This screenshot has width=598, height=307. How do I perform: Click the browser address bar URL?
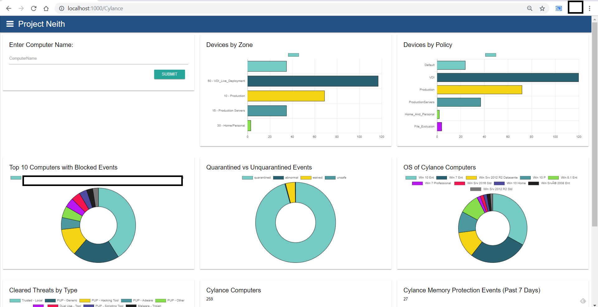95,8
